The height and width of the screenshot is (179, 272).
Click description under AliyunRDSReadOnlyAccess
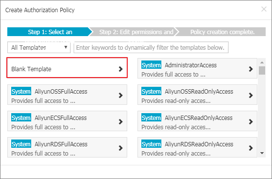pos(176,154)
